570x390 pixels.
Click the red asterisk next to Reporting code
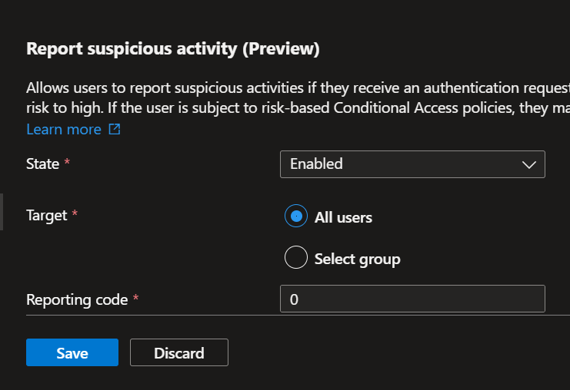coord(135,299)
